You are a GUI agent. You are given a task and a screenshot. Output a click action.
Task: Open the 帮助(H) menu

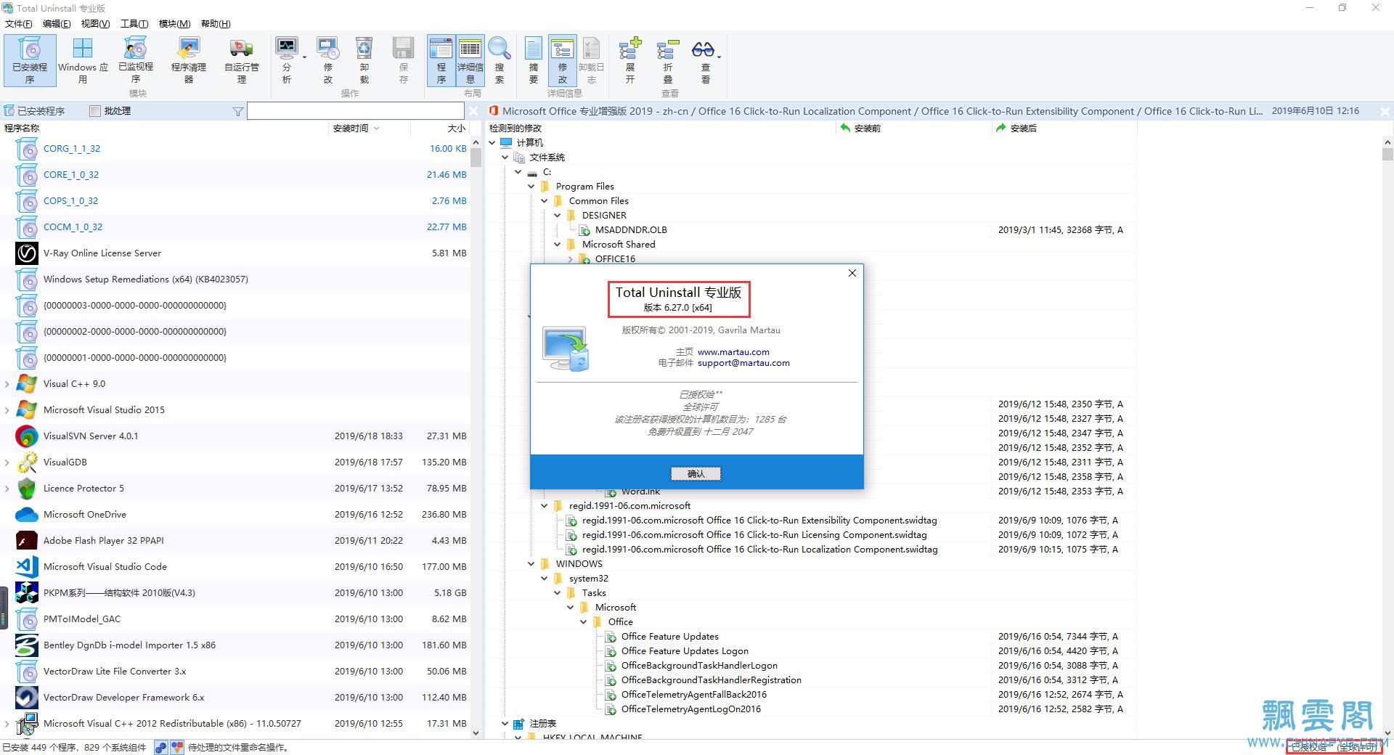pyautogui.click(x=216, y=24)
